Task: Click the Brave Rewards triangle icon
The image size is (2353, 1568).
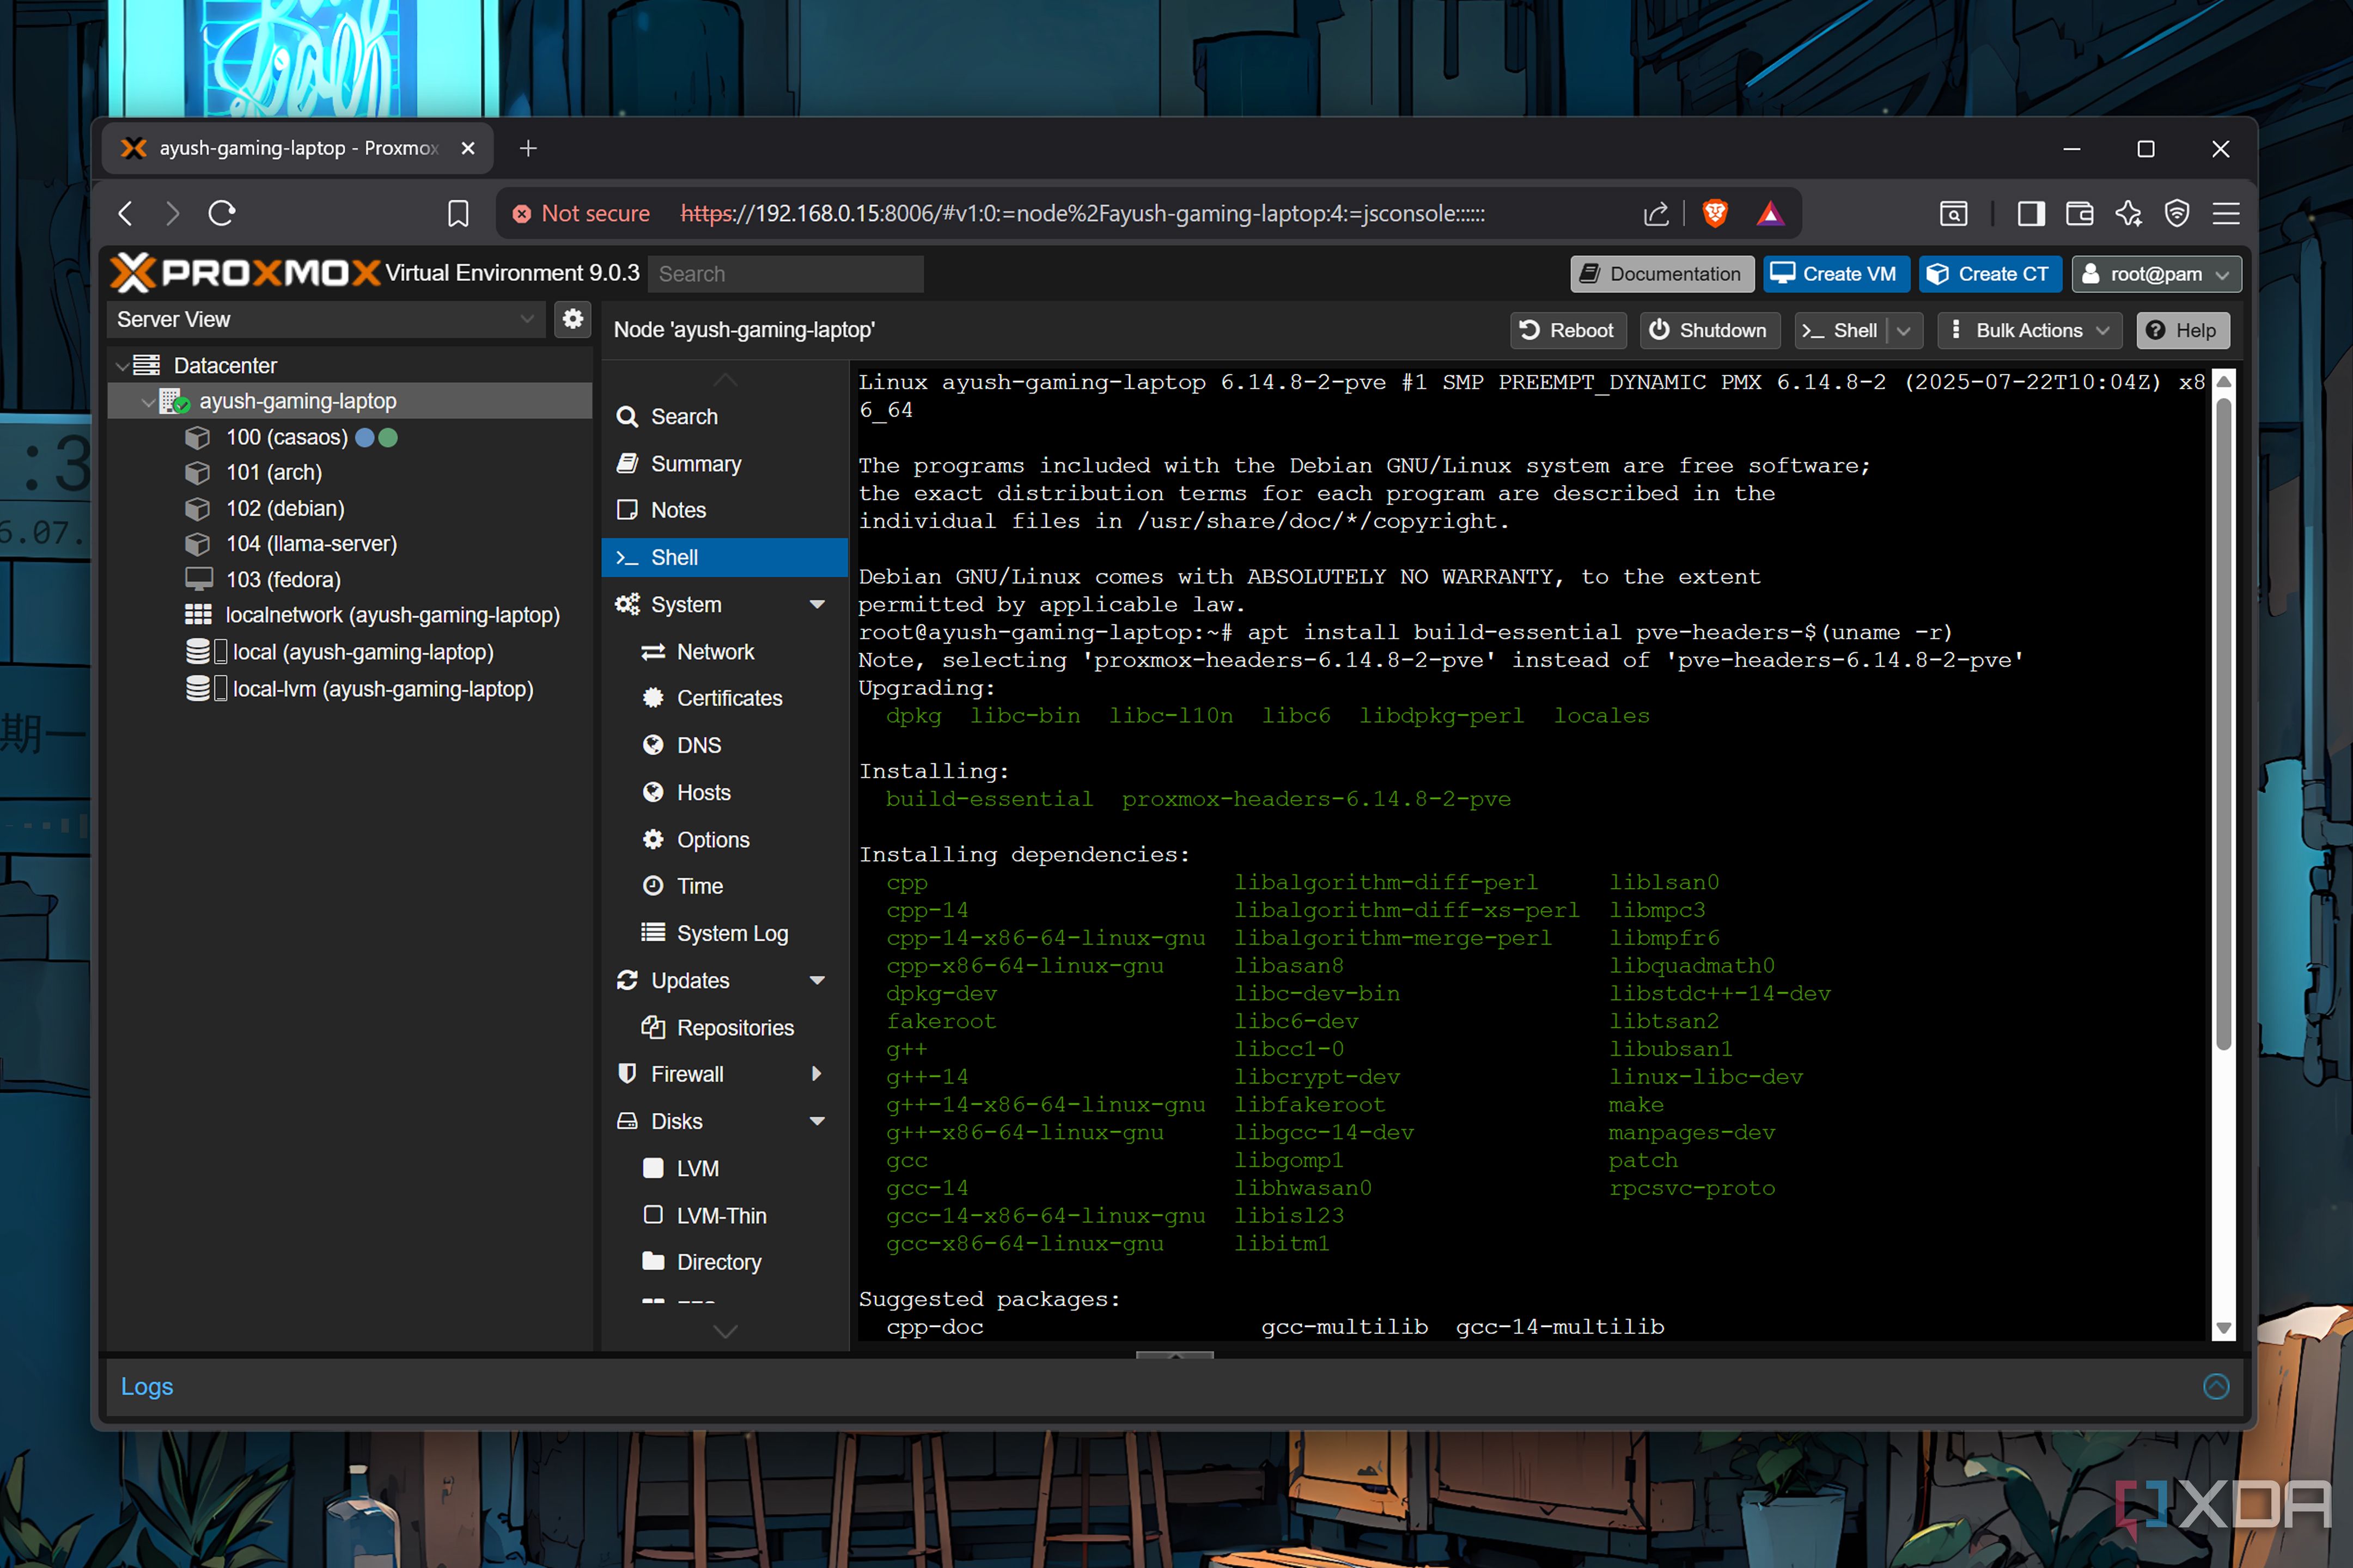Action: 1771,213
